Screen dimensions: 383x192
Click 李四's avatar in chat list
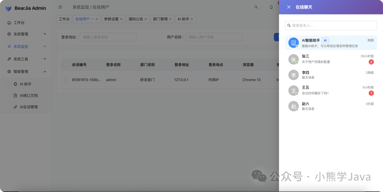293,75
